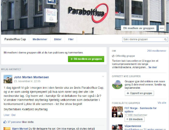Image resolution: width=169 pixels, height=130 pixels.
Task: Open the Bilder tab
Action: coord(58,39)
